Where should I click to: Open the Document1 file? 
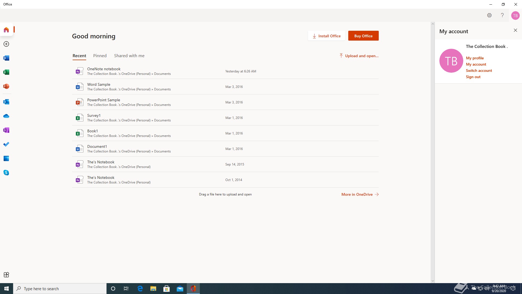97,146
